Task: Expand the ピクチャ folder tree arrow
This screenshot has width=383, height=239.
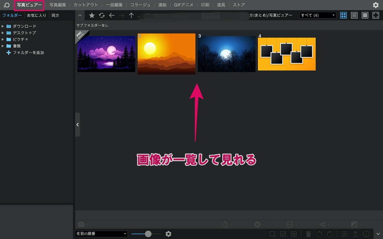Action: (3, 40)
